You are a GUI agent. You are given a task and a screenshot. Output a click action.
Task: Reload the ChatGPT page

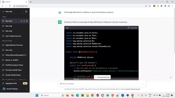click(10, 6)
